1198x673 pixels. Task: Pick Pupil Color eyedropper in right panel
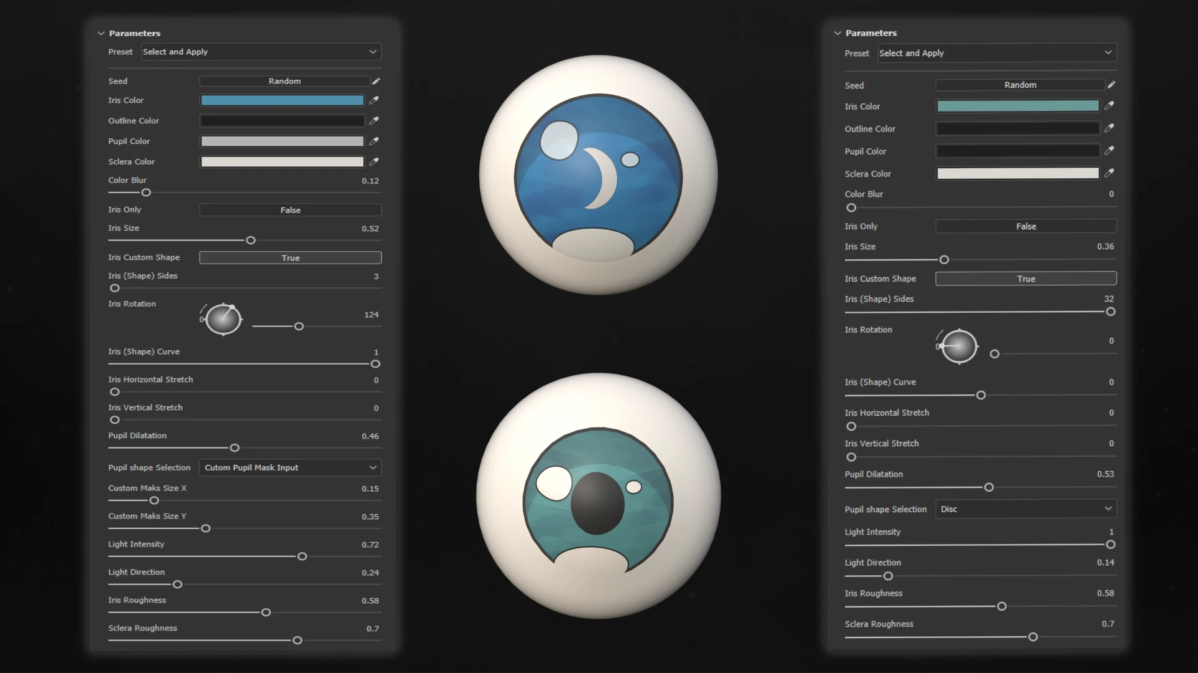(x=1109, y=151)
